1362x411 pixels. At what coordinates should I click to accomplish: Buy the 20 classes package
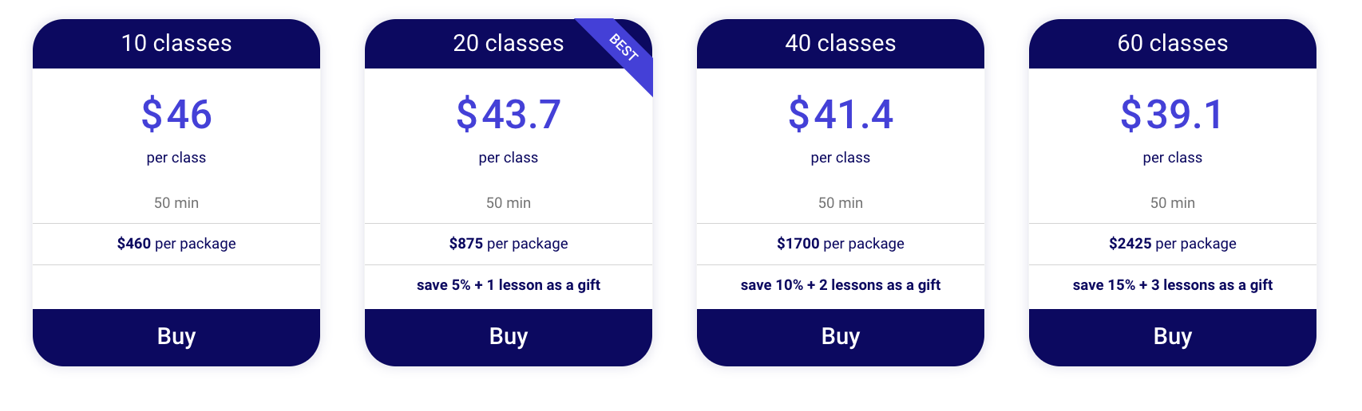pyautogui.click(x=509, y=337)
